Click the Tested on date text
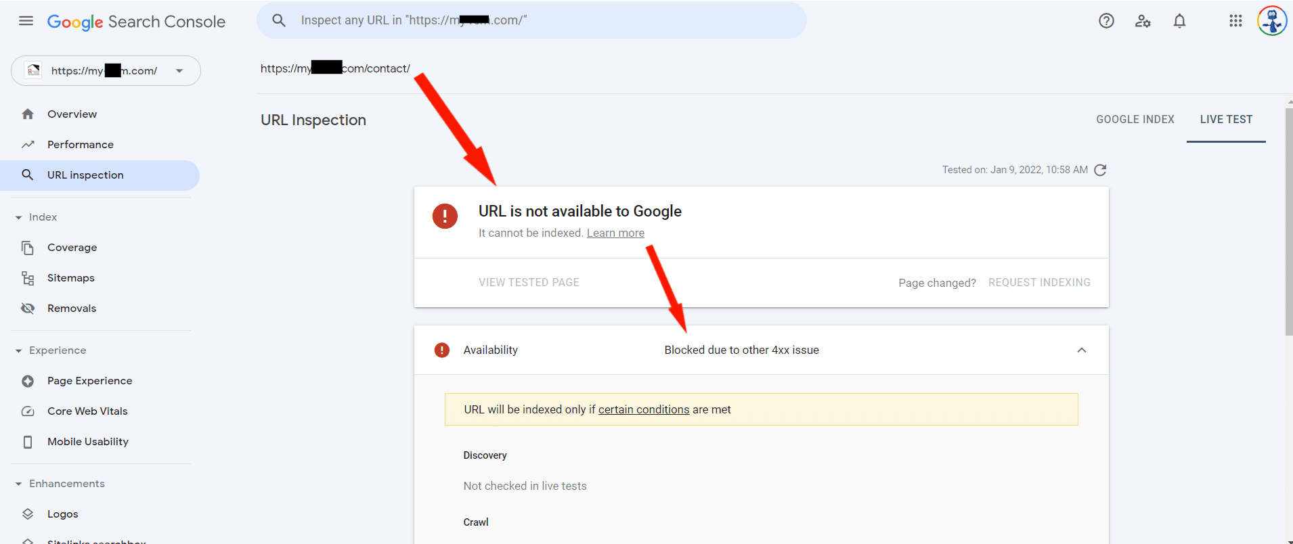The height and width of the screenshot is (544, 1293). tap(1015, 170)
